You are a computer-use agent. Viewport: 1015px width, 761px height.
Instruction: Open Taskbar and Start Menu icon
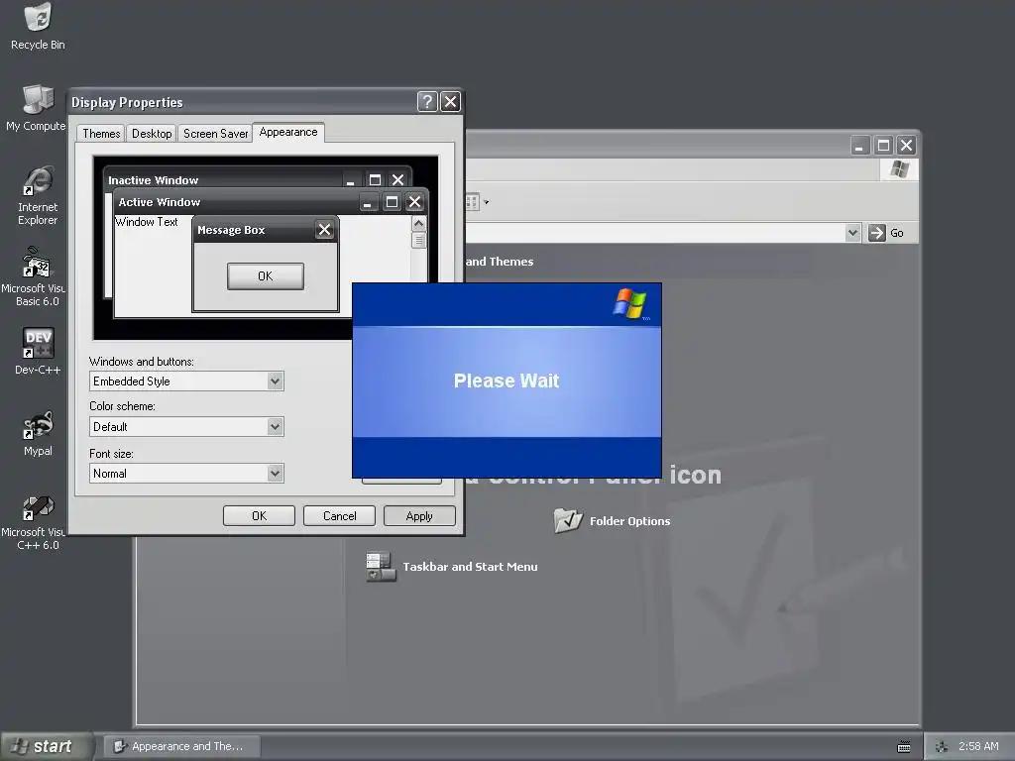point(381,566)
